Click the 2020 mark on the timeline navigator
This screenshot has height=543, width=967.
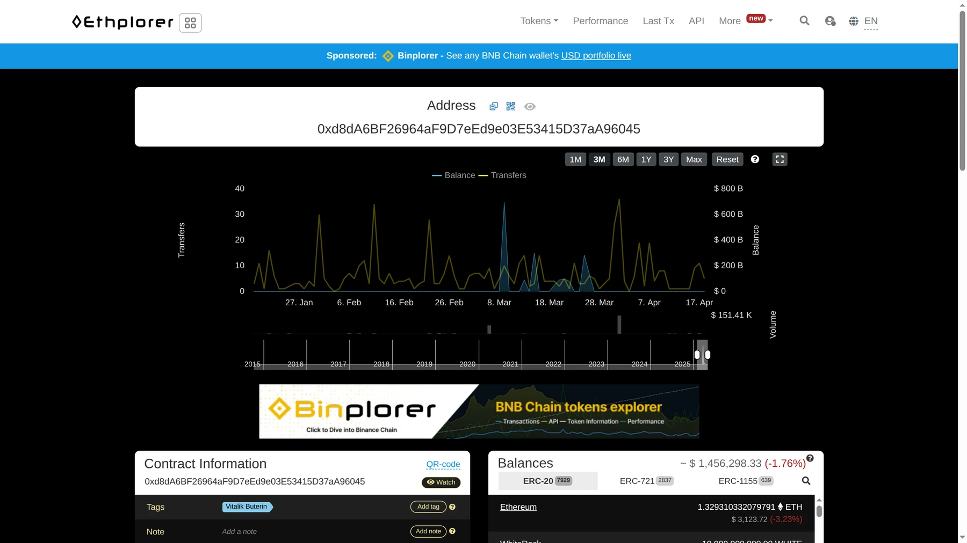[467, 364]
